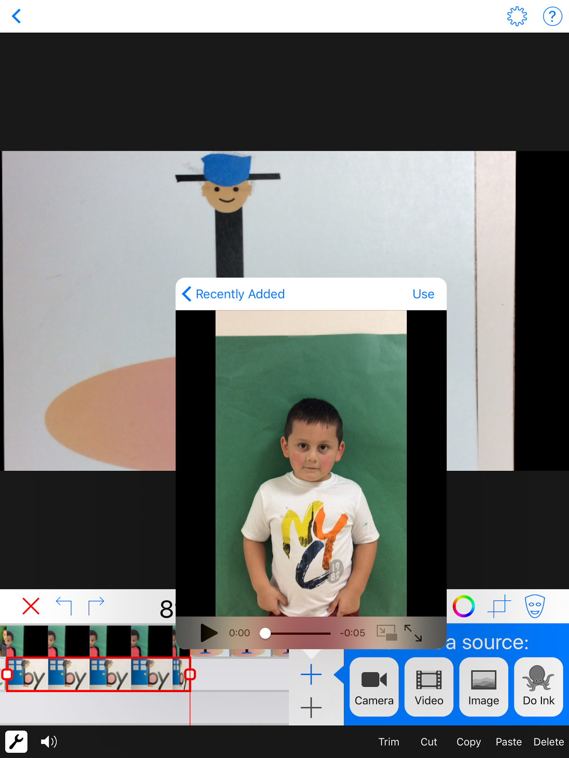Select Cut in bottom menu
Viewport: 569px width, 758px height.
[x=429, y=742]
